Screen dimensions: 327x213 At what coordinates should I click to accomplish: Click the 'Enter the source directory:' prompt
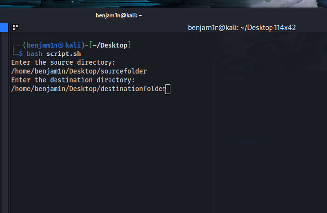click(63, 62)
